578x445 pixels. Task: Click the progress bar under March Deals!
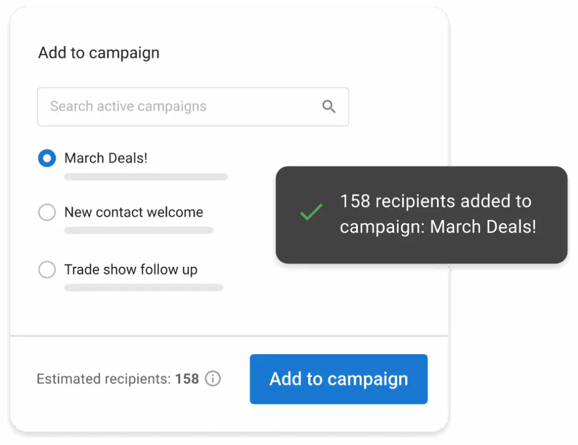(146, 177)
